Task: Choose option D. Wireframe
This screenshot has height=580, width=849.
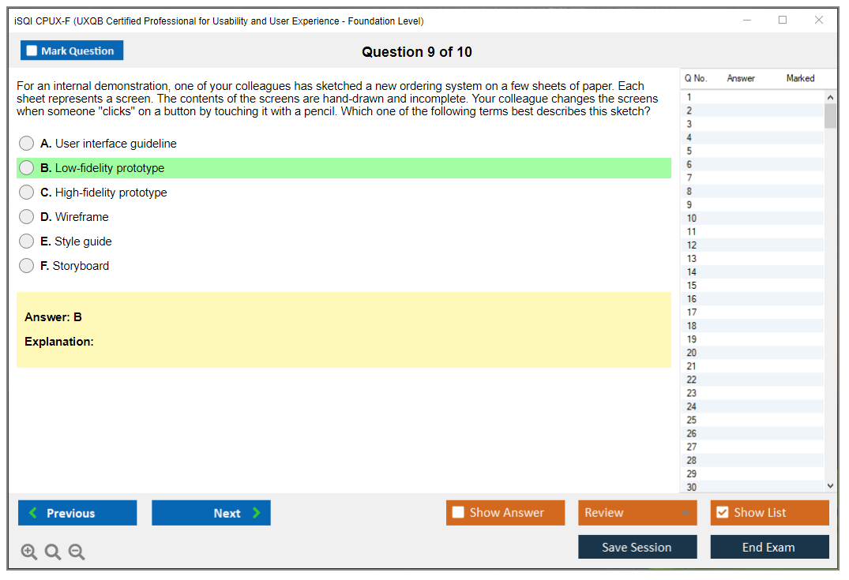Action: pyautogui.click(x=27, y=217)
